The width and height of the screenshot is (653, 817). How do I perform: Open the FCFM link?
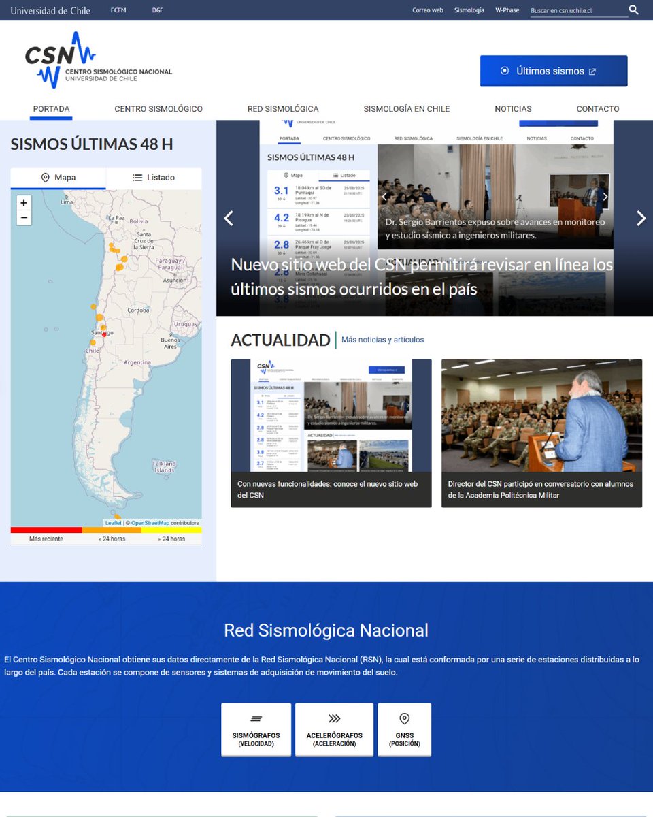(118, 10)
